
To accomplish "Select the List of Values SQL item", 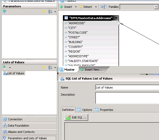I will tap(14, 73).
